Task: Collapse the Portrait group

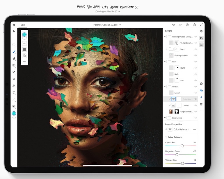Action: pos(165,87)
